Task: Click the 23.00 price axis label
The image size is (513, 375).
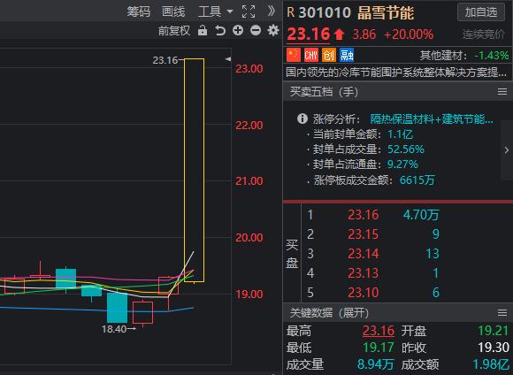Action: [x=249, y=69]
